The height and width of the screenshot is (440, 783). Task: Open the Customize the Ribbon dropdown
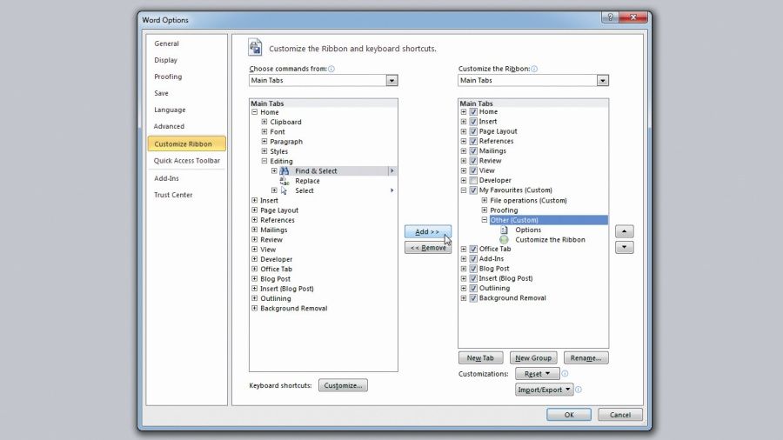tap(602, 80)
